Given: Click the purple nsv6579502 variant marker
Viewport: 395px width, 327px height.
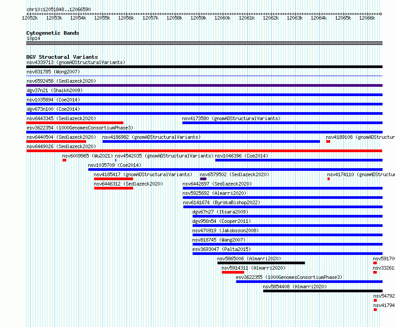Looking at the screenshot, I should click(x=203, y=179).
